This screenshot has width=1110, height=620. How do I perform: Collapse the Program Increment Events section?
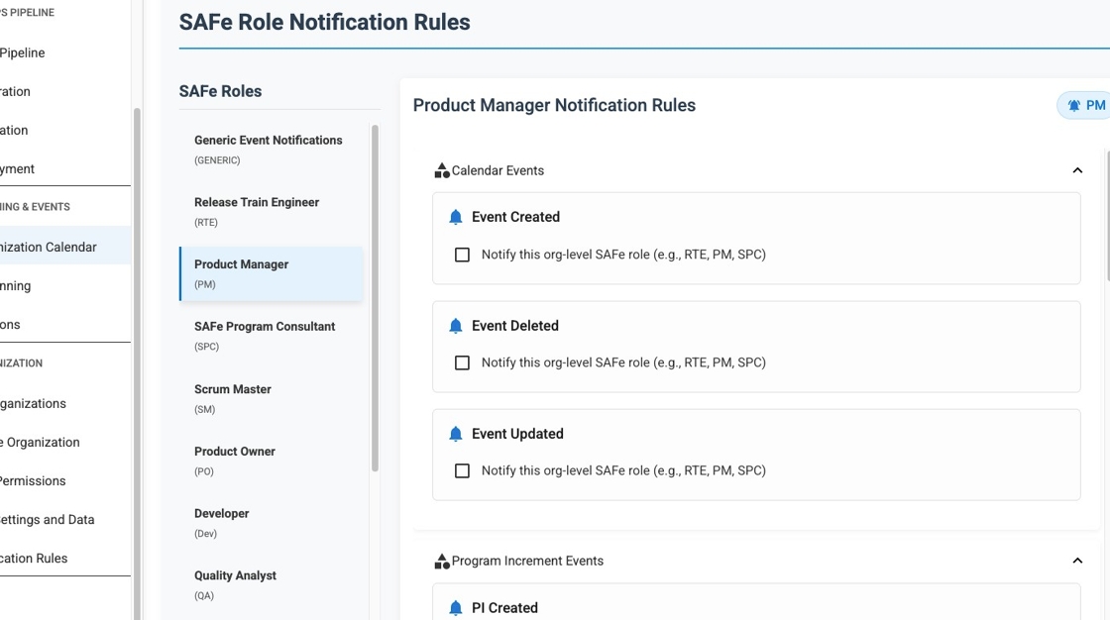click(1077, 560)
